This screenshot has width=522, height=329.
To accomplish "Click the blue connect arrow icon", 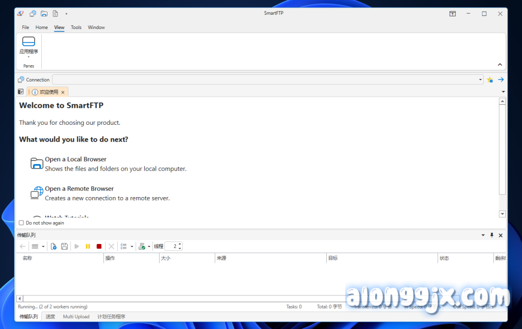I will 501,79.
